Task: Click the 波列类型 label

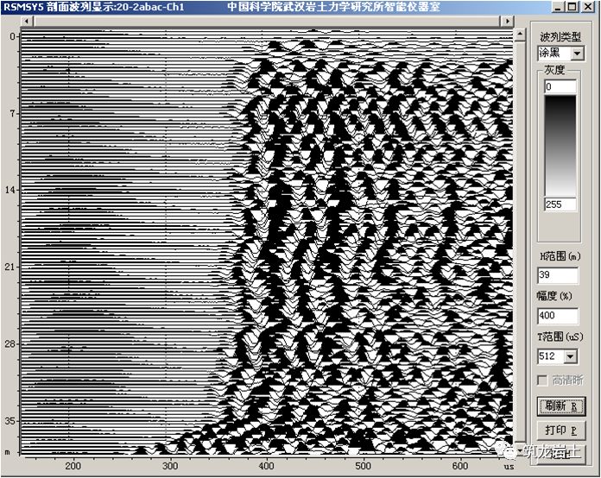Action: (x=560, y=37)
